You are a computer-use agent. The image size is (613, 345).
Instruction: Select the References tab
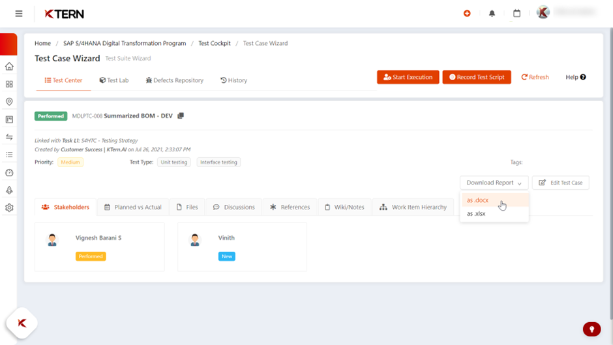290,207
